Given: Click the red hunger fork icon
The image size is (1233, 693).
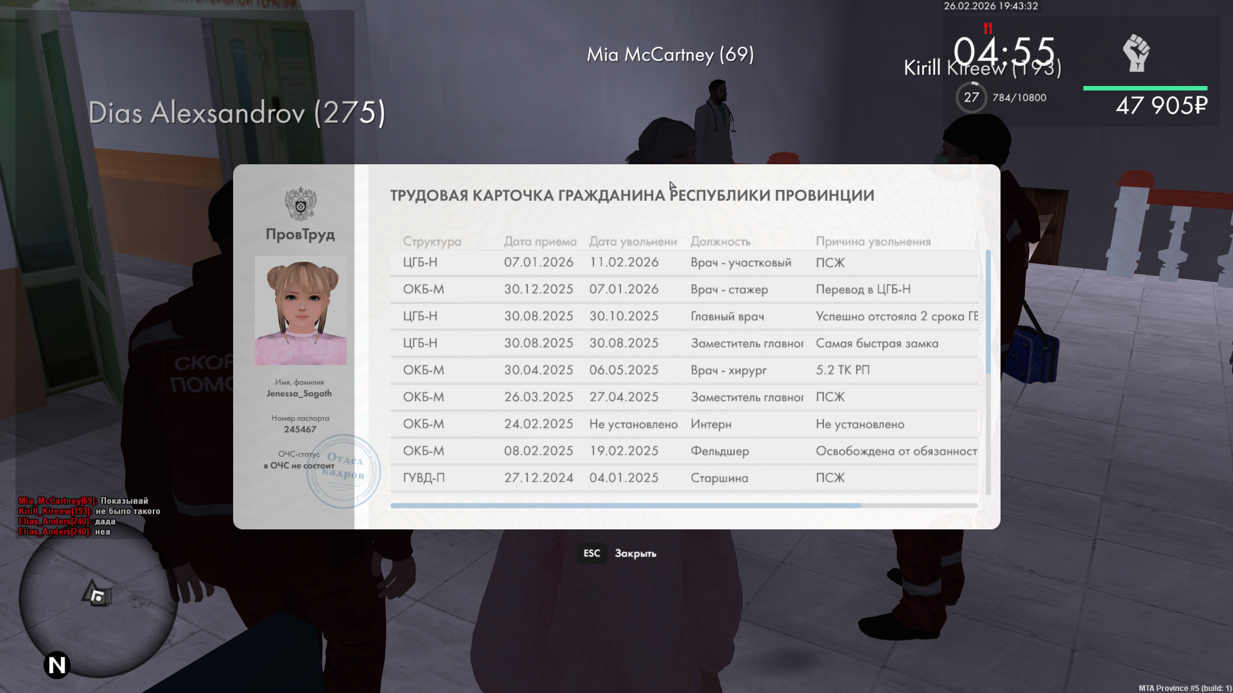Looking at the screenshot, I should [988, 28].
